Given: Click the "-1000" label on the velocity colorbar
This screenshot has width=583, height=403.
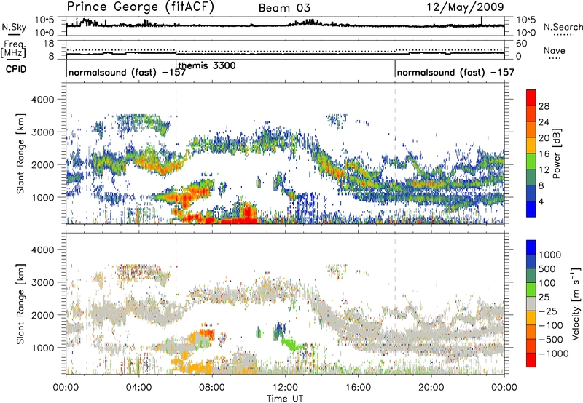Looking at the screenshot, I should click(x=554, y=354).
